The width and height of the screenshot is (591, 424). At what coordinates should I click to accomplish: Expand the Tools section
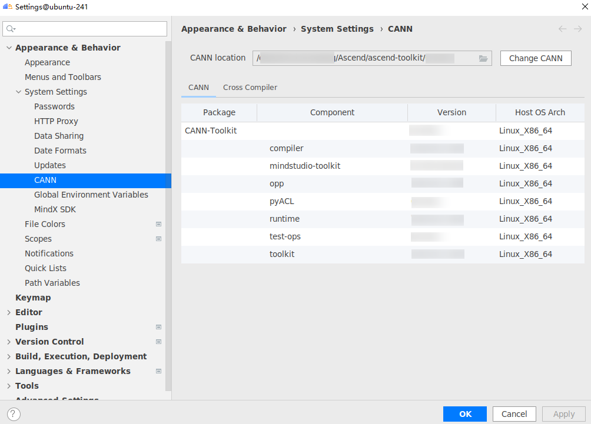9,386
